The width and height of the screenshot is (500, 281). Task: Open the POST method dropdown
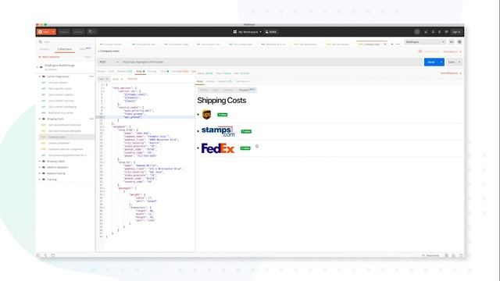[x=109, y=62]
